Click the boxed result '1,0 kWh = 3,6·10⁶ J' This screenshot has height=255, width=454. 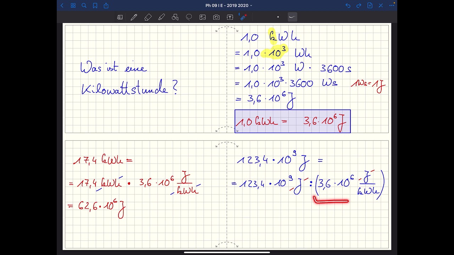coord(293,121)
